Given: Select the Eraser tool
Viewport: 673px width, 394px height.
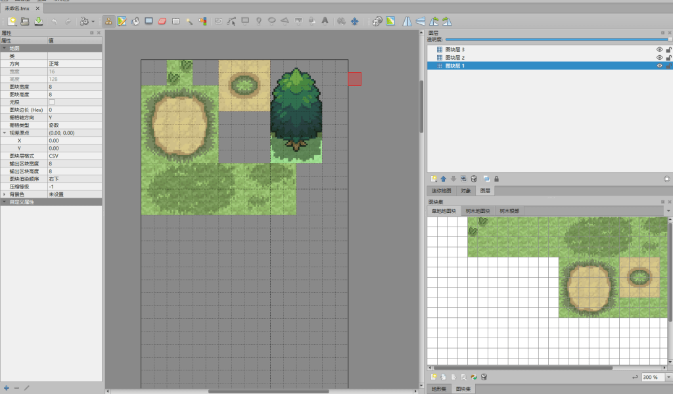Looking at the screenshot, I should click(x=162, y=21).
